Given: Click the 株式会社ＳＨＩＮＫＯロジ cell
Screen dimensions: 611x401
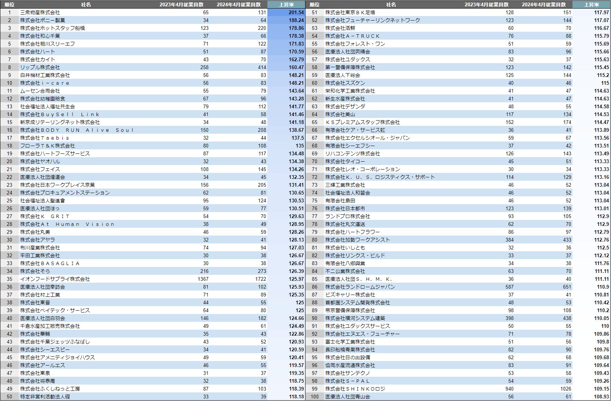Looking at the screenshot, I should pos(391,389).
